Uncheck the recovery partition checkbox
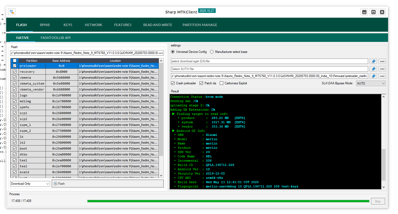398x214 pixels. coord(15,72)
